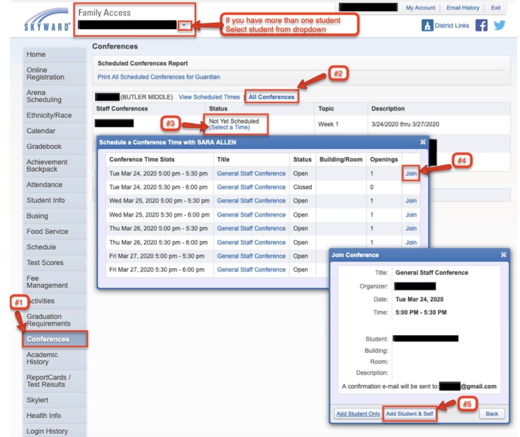
Task: Open General Staff Conference for Wed 5:00 pm
Action: pyautogui.click(x=251, y=201)
